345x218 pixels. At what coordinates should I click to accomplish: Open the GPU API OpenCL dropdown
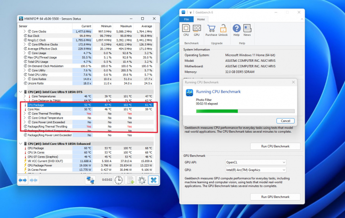click(x=256, y=162)
